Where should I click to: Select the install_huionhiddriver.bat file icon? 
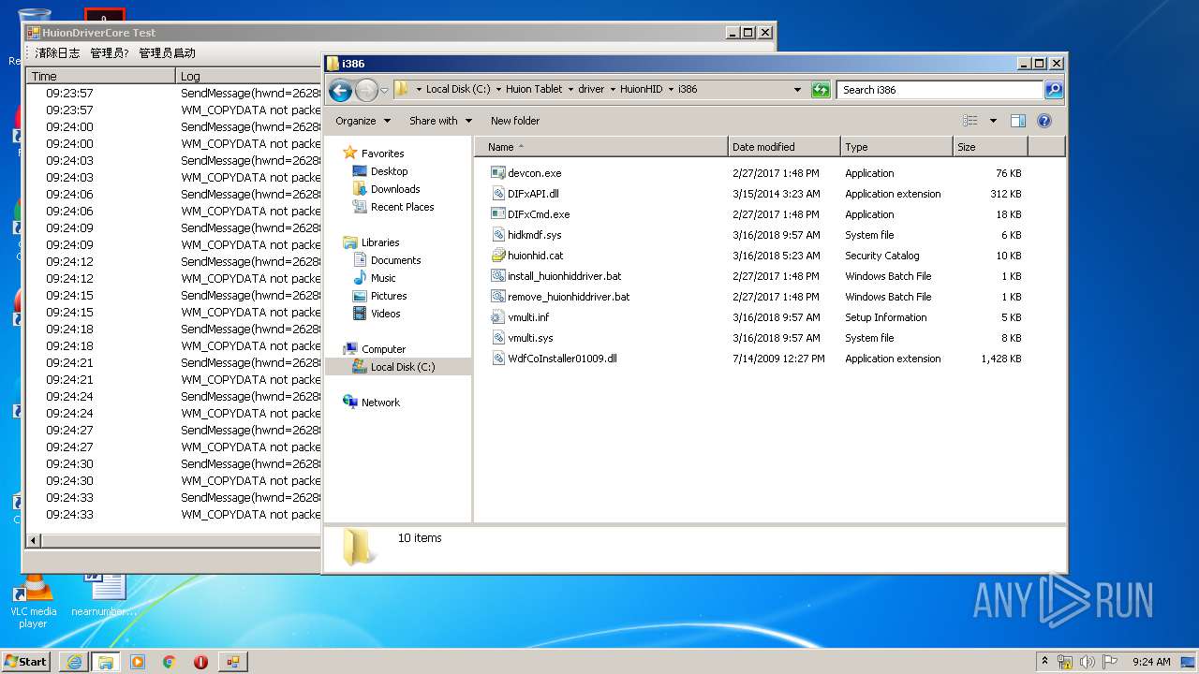(498, 276)
